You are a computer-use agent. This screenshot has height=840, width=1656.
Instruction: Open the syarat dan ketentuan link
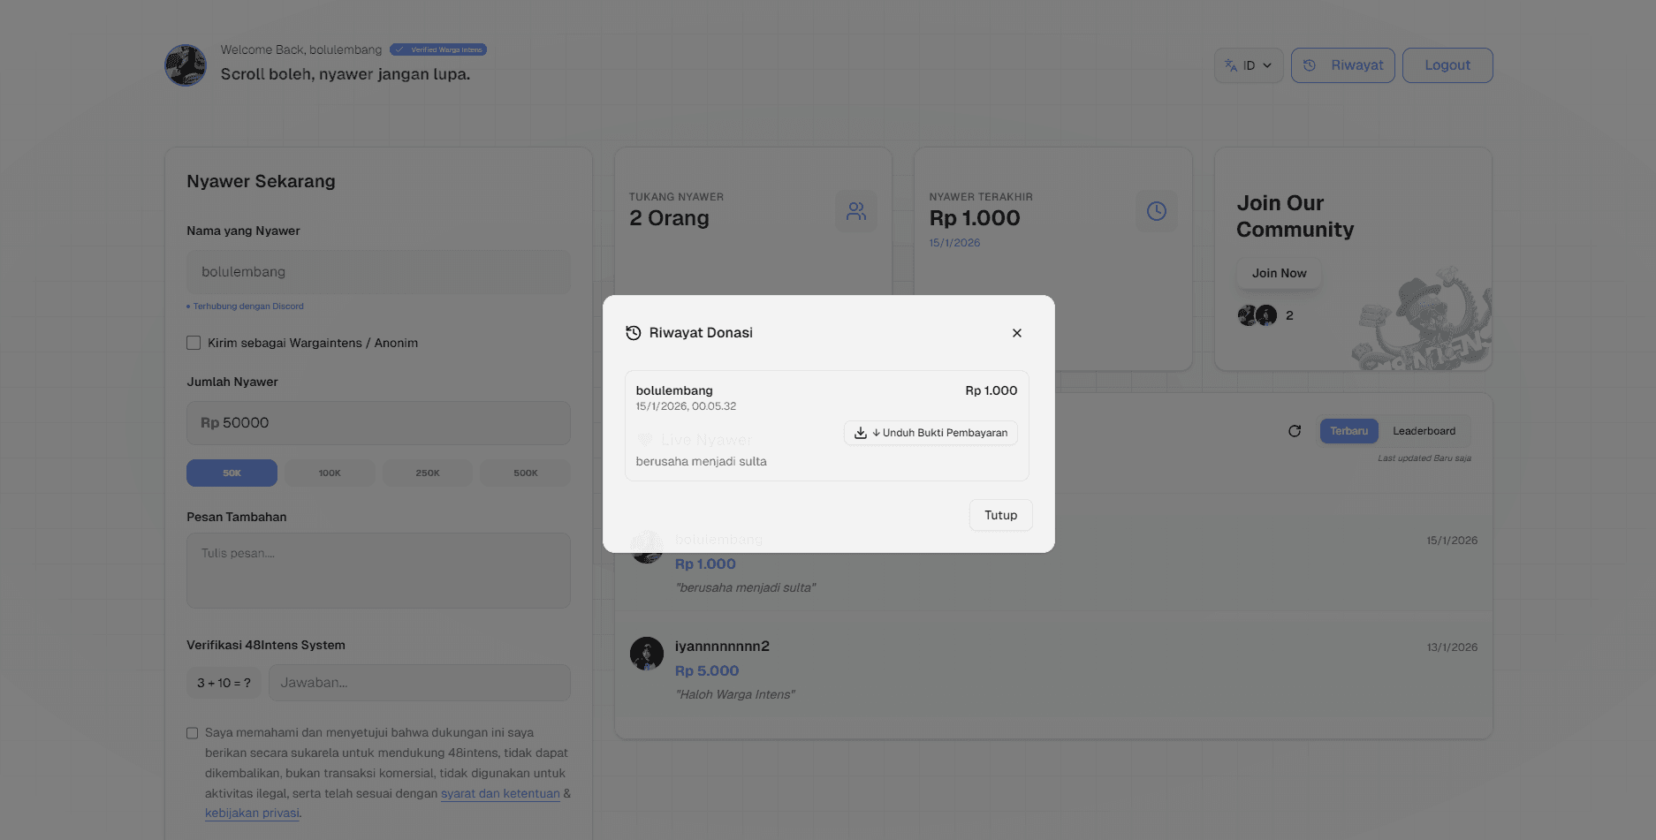[x=500, y=793]
